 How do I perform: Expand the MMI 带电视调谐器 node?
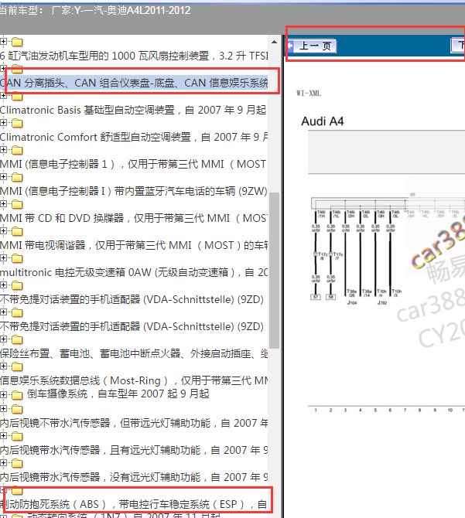coord(3,231)
